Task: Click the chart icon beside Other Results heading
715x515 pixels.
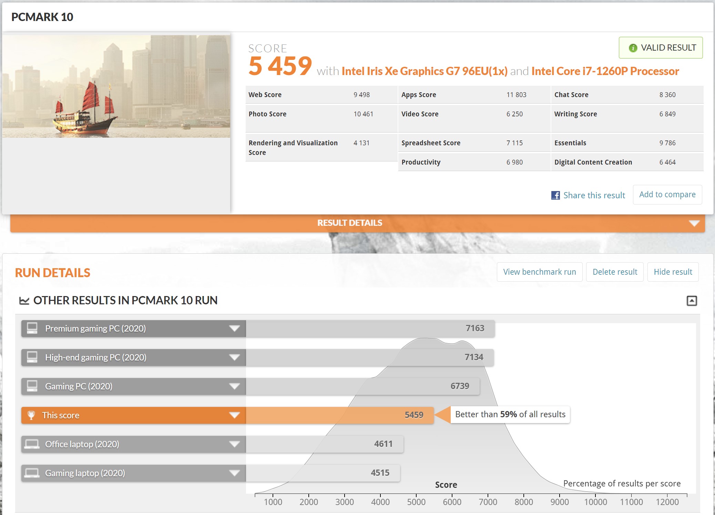Action: click(24, 301)
